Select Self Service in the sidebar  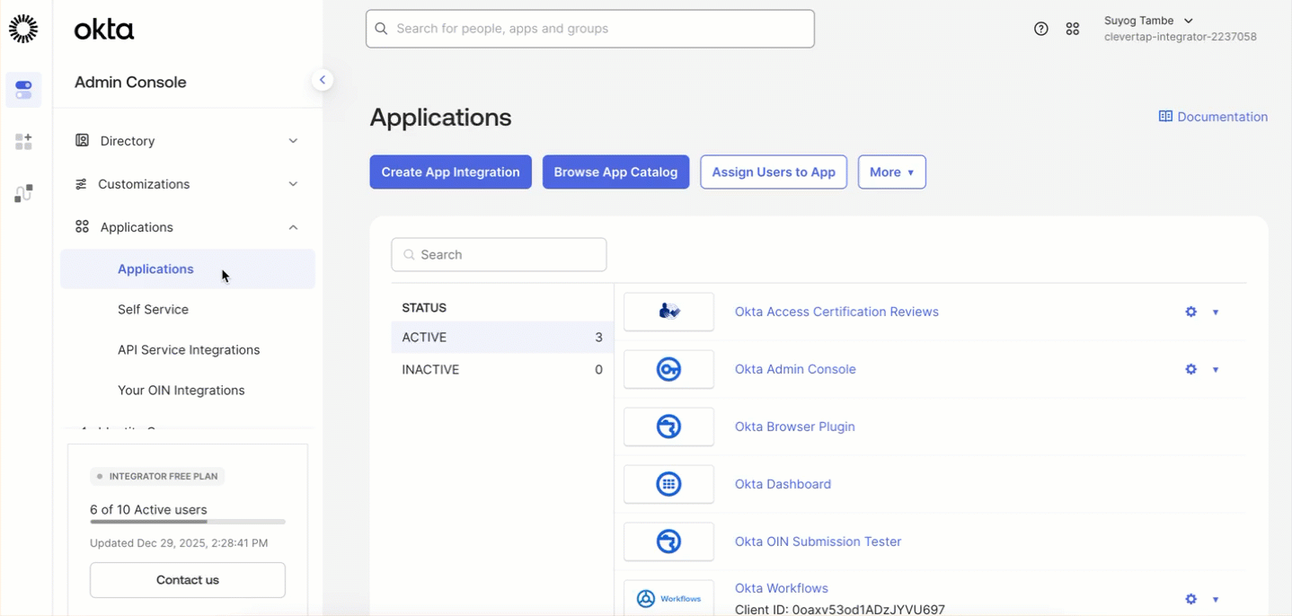pyautogui.click(x=153, y=309)
